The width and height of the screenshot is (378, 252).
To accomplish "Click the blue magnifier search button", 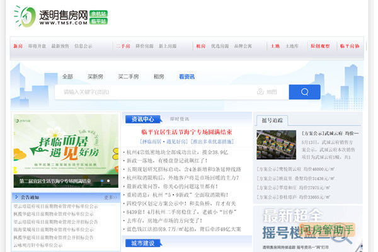I will coord(305,92).
